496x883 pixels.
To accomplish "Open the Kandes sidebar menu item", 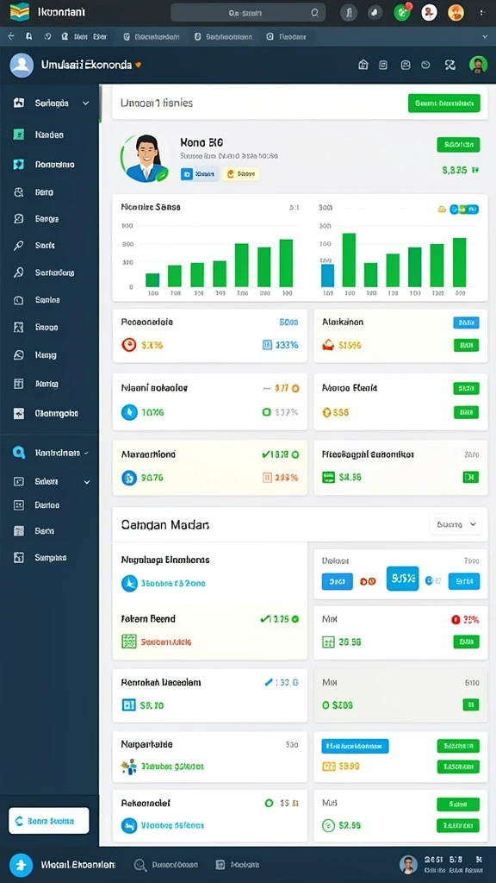I will click(x=49, y=135).
